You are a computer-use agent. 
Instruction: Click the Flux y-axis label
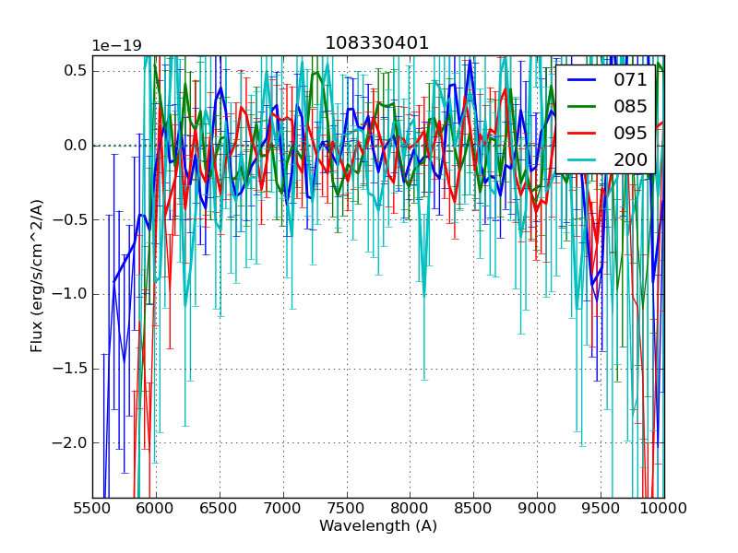tap(38, 276)
